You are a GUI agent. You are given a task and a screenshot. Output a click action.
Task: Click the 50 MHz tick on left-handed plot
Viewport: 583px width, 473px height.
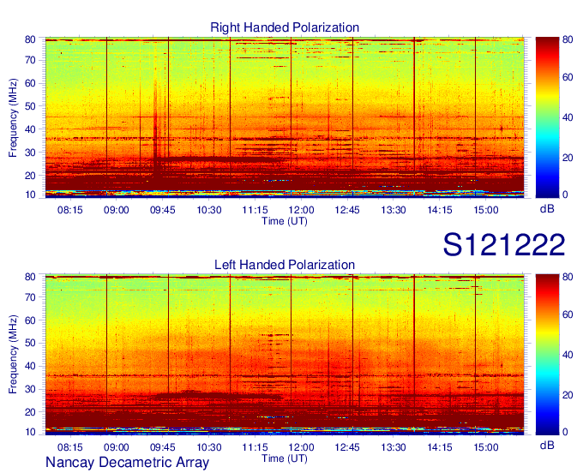(x=30, y=343)
